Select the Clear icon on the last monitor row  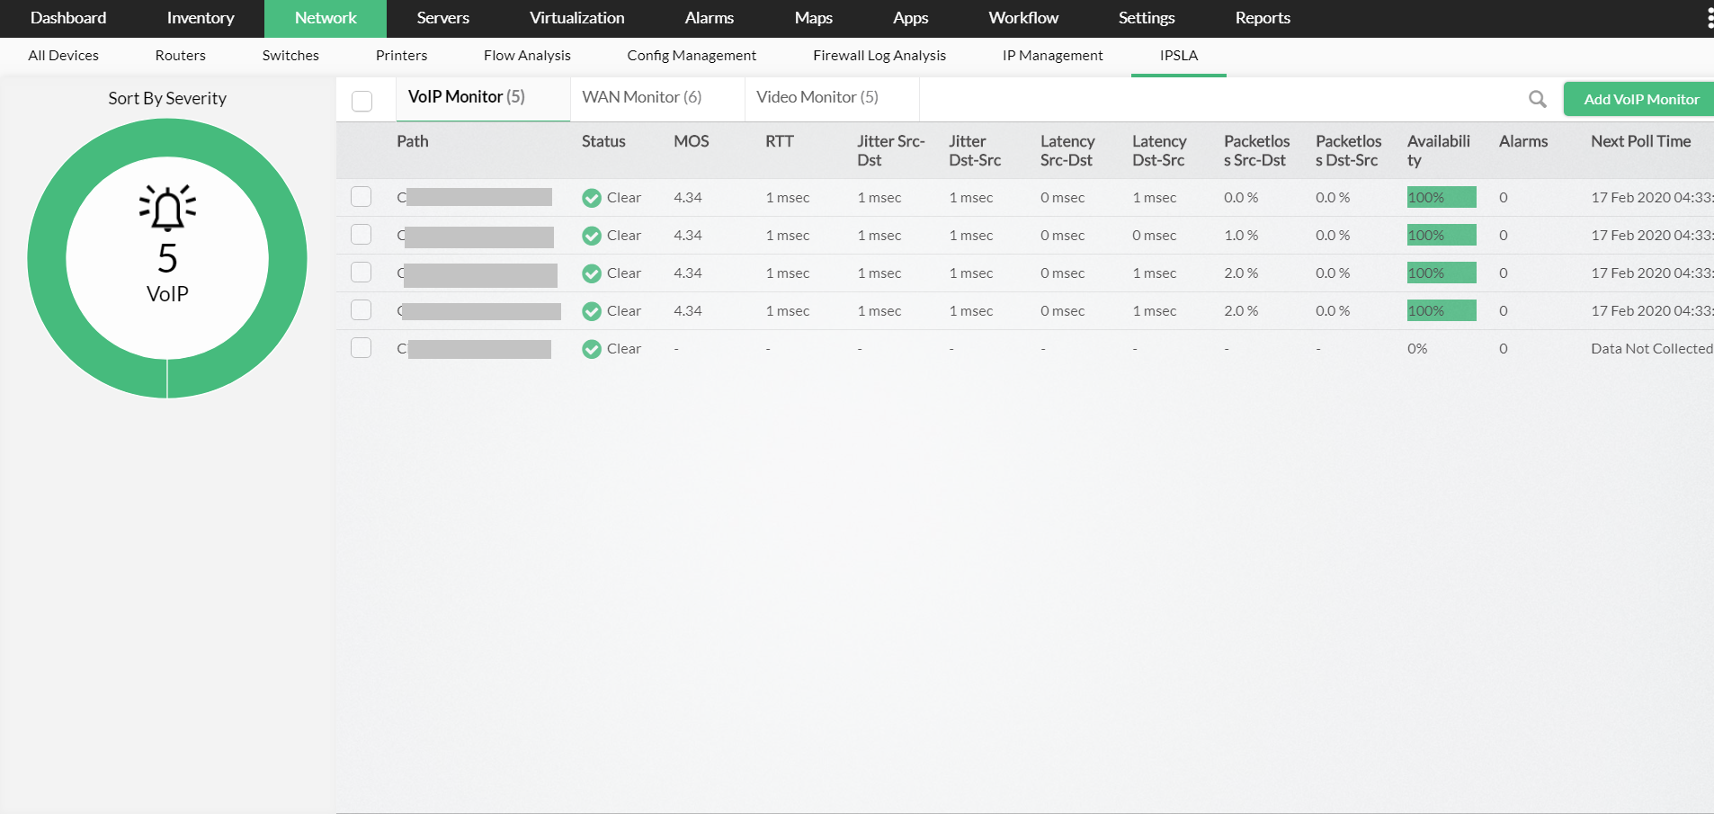592,349
